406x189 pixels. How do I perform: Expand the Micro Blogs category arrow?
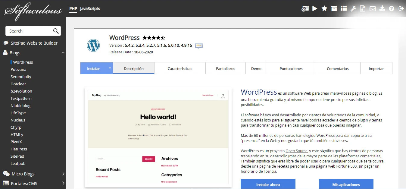pyautogui.click(x=63, y=174)
